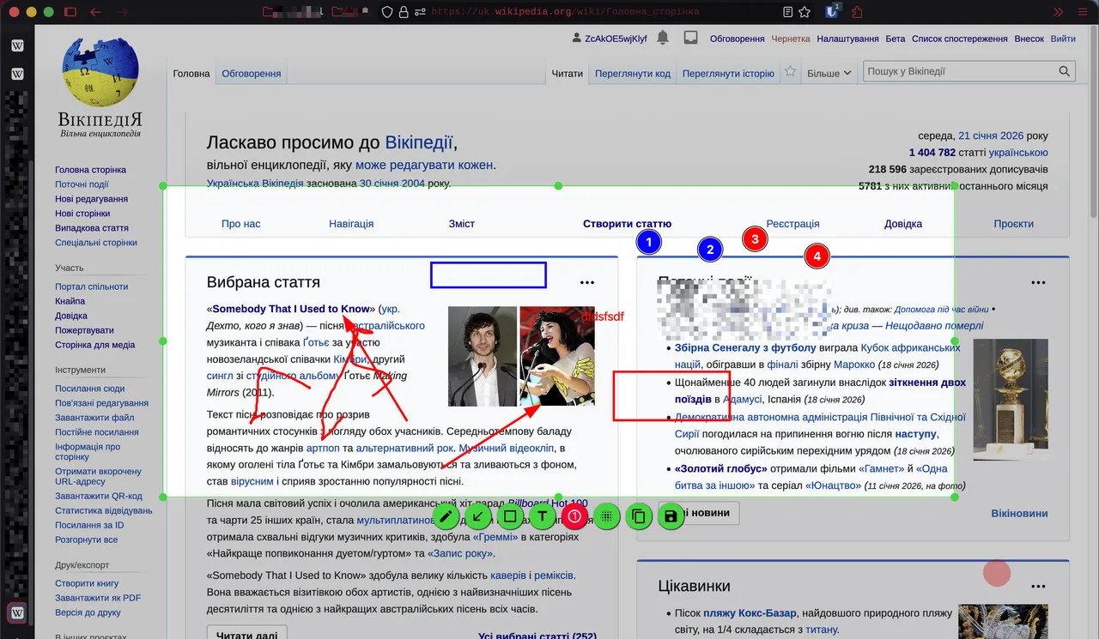
Task: Add page to watchlist with star
Action: coord(791,72)
